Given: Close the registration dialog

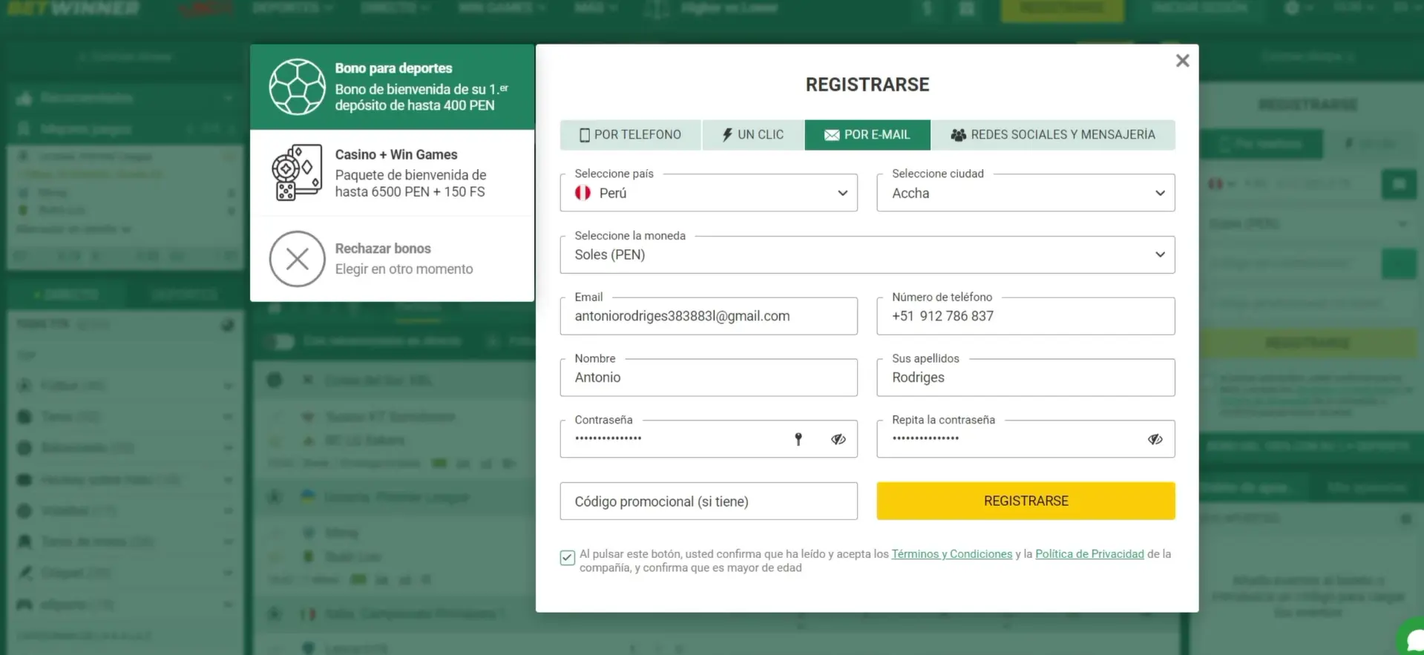Looking at the screenshot, I should pyautogui.click(x=1182, y=61).
